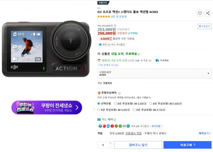Click the info icon beside 쿠팡안심케어
The height and width of the screenshot is (152, 213).
click(119, 93)
